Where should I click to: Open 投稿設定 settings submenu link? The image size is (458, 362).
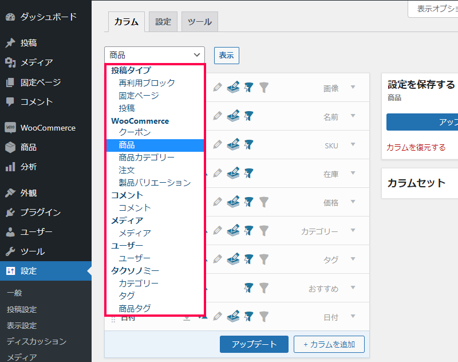pyautogui.click(x=22, y=309)
